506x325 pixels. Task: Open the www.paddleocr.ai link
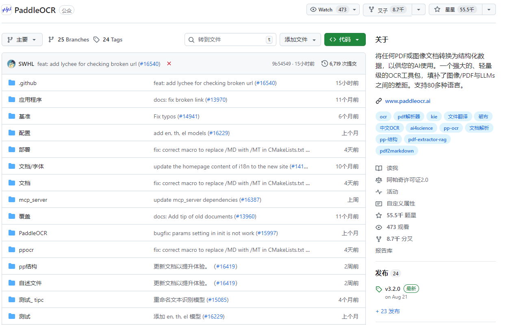click(408, 100)
